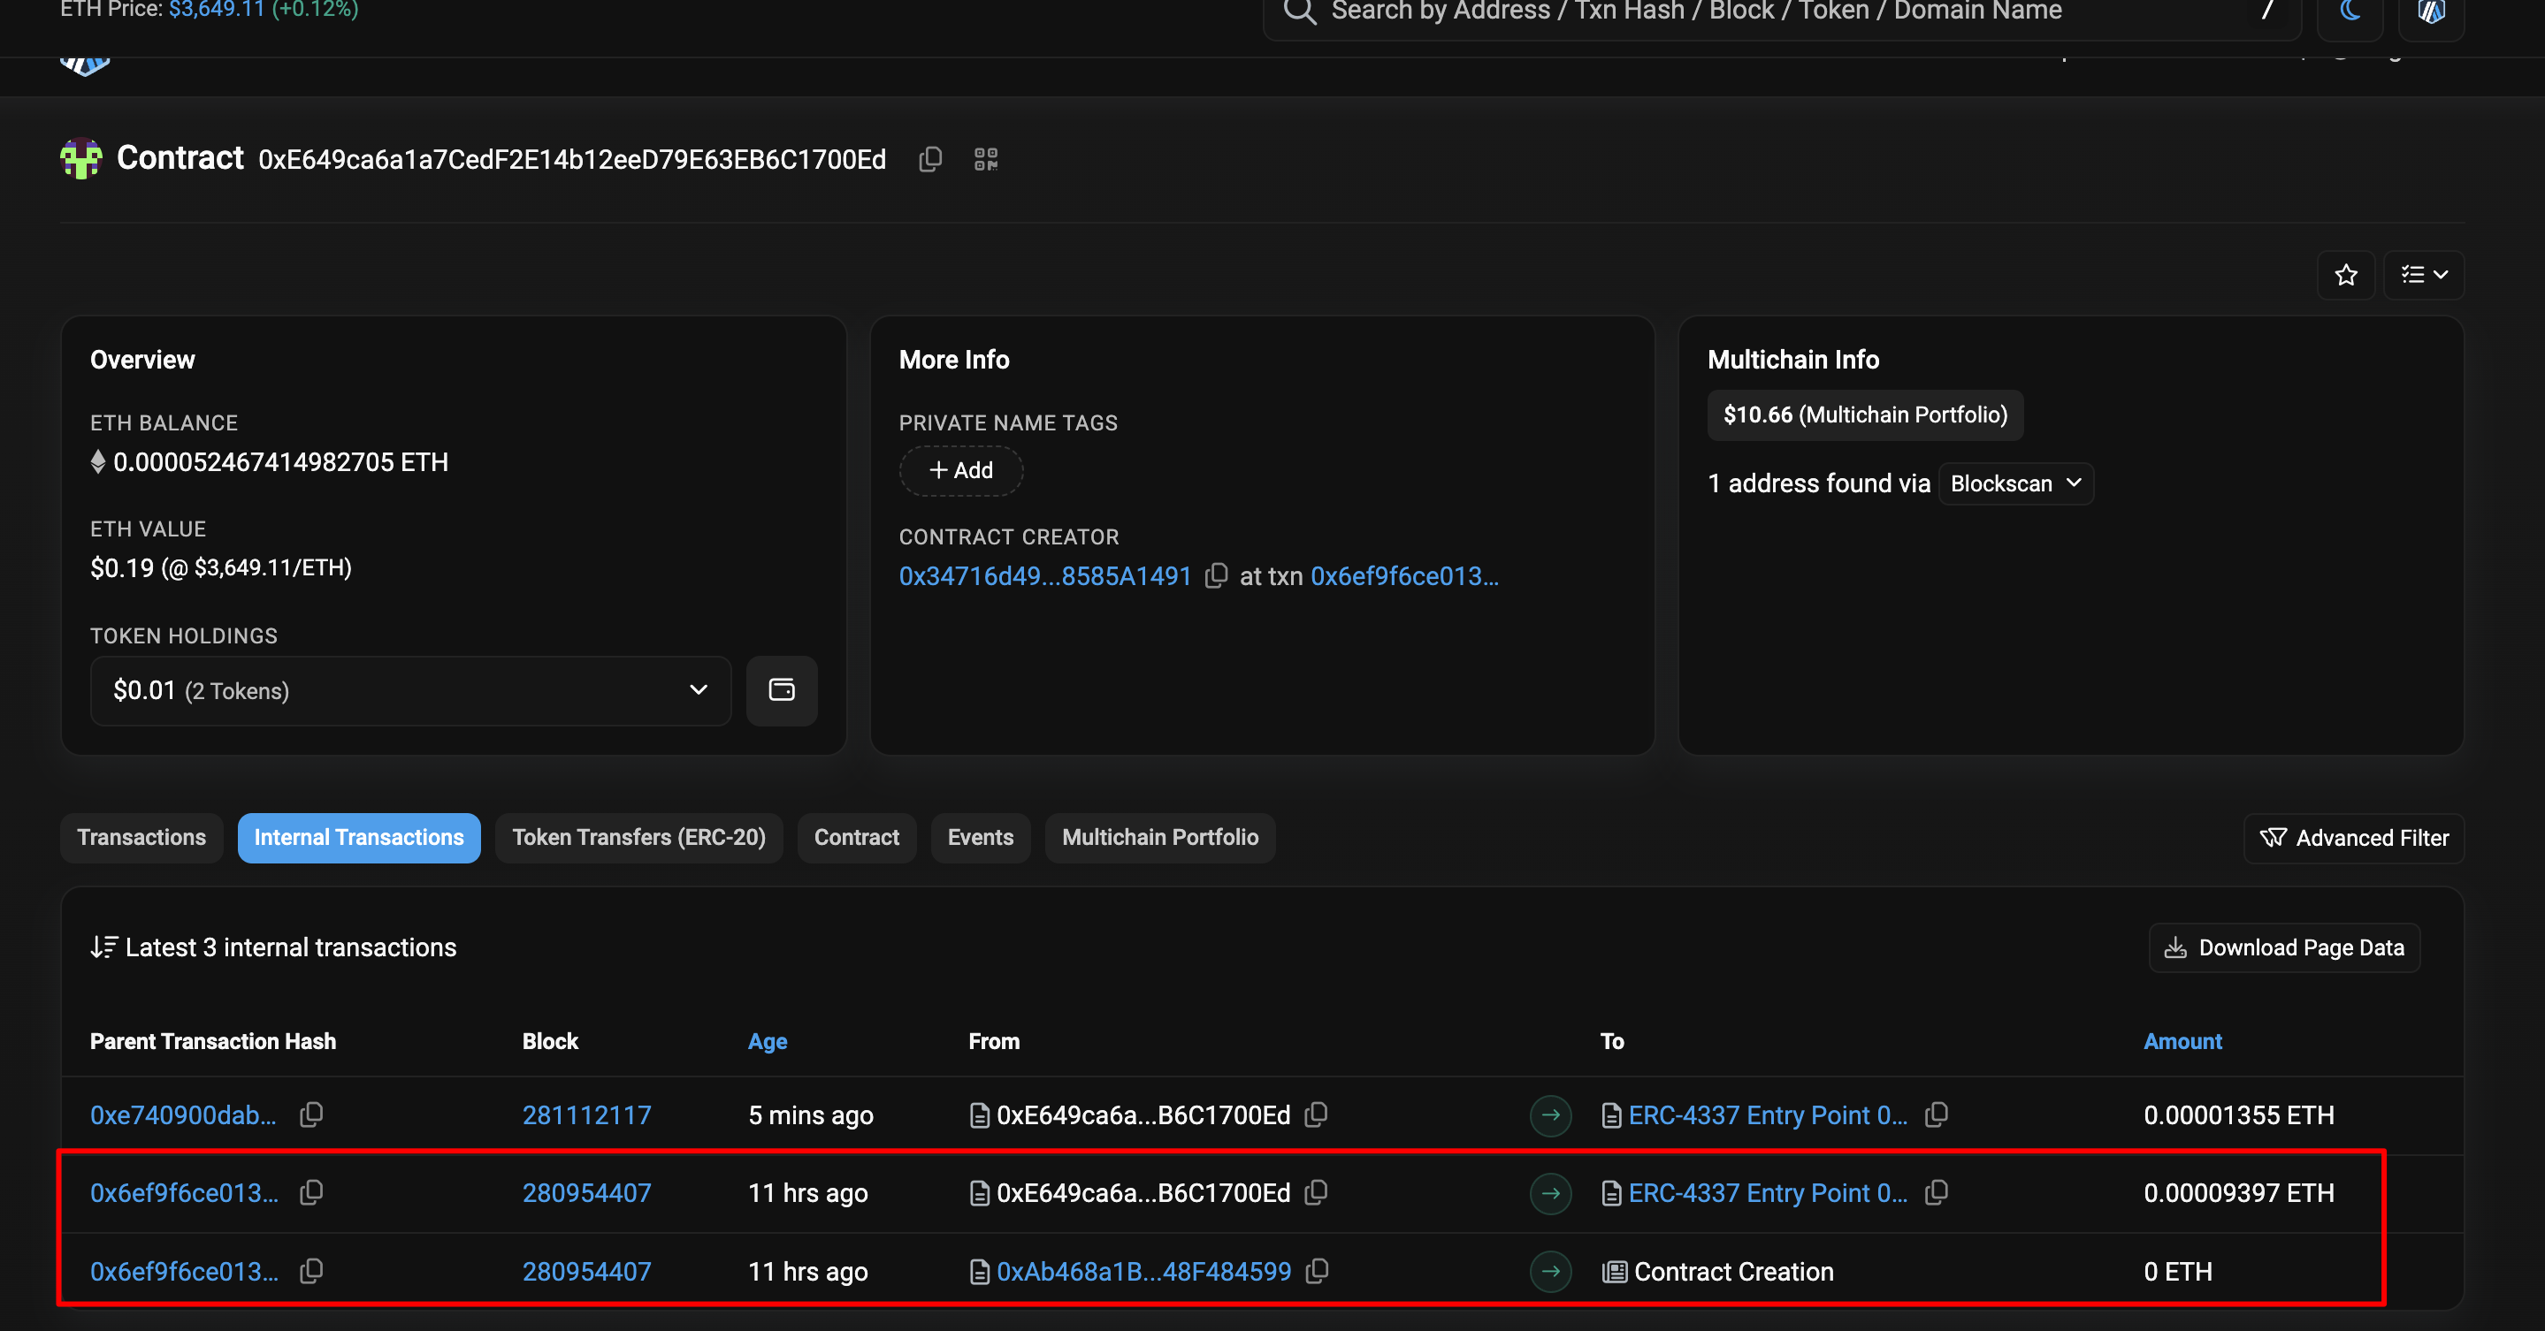Open the $10.66 Multichain Portfolio badge
The width and height of the screenshot is (2545, 1331).
[1864, 415]
